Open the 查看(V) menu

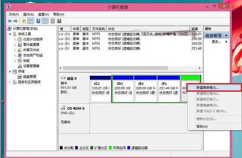(44, 15)
